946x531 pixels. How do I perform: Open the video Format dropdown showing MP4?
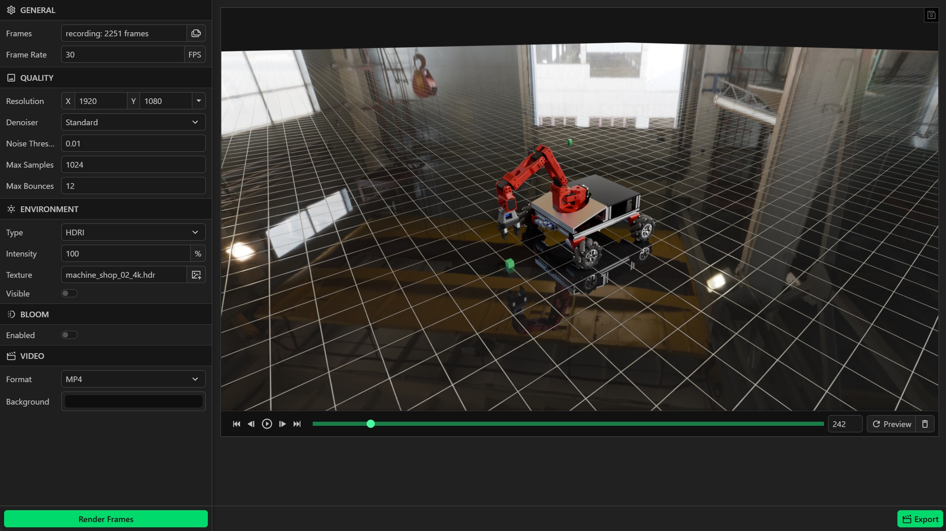(133, 379)
